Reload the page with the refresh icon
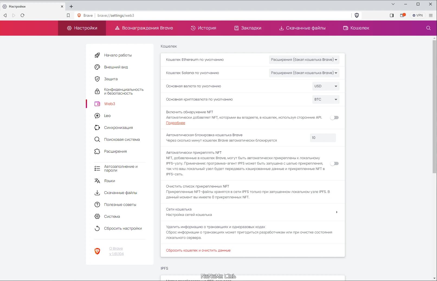 [x=22, y=15]
